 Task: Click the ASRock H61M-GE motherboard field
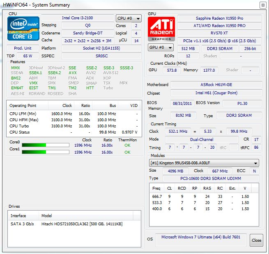(216, 85)
